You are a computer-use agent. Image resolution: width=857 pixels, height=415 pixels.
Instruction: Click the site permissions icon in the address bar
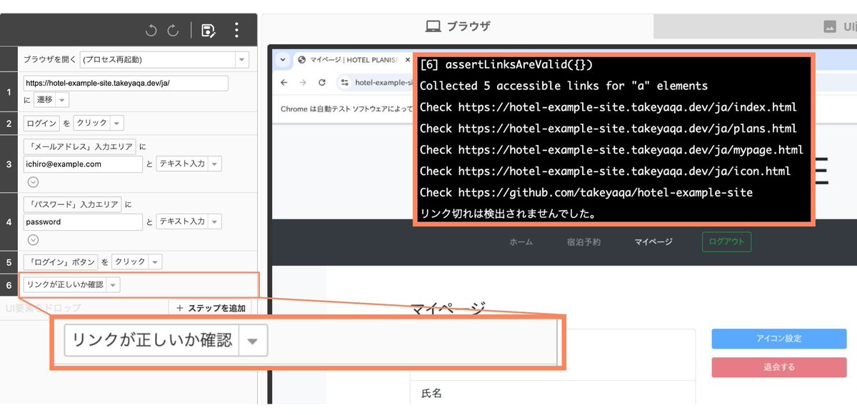(x=345, y=81)
